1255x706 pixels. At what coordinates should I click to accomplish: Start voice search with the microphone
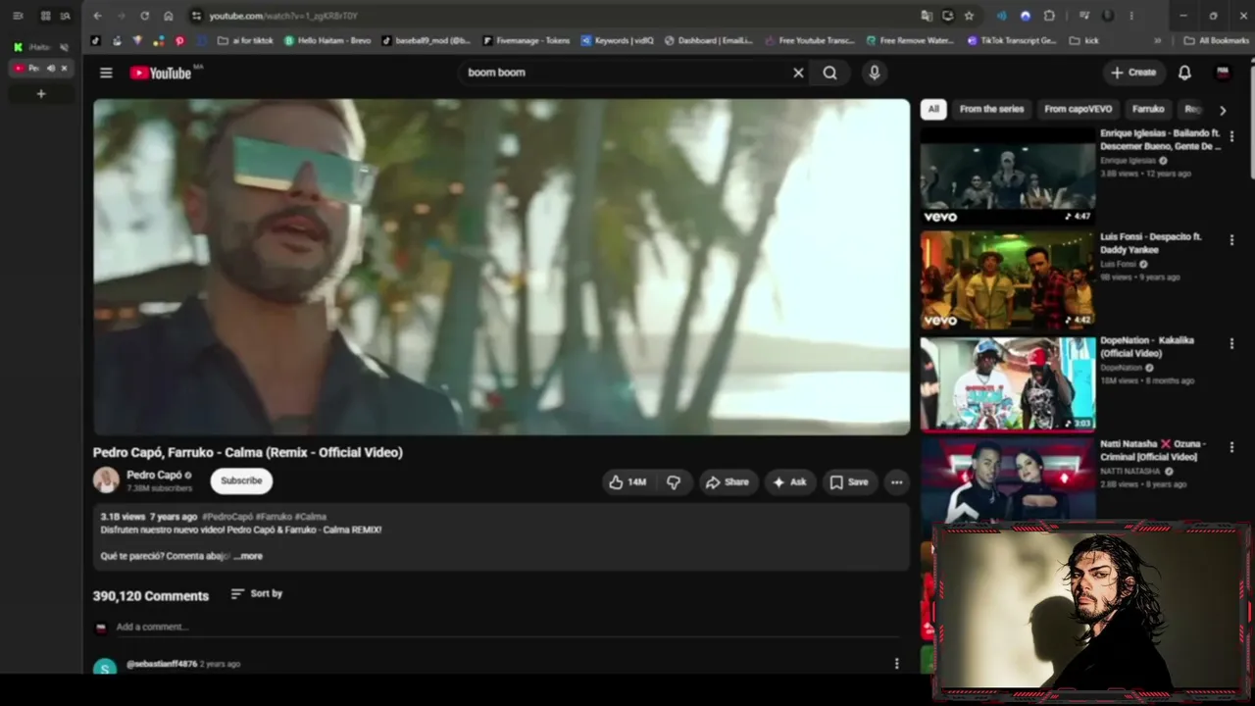coord(875,73)
